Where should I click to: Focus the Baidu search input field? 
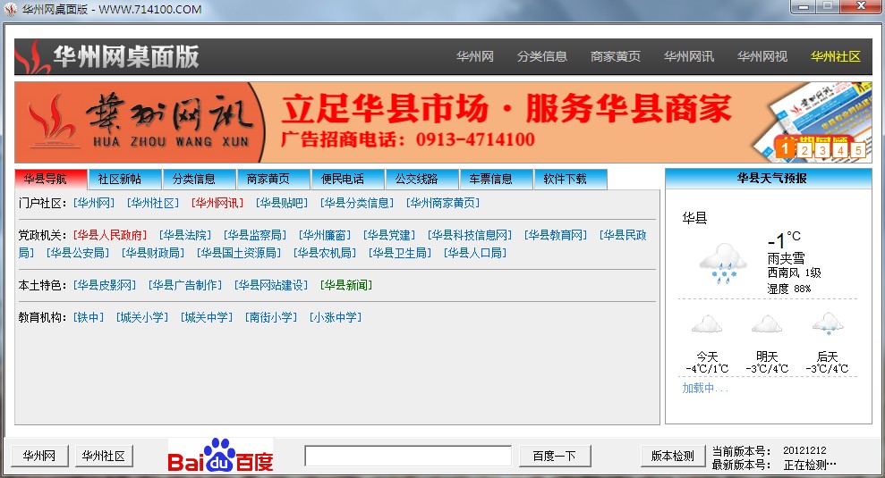tap(408, 456)
